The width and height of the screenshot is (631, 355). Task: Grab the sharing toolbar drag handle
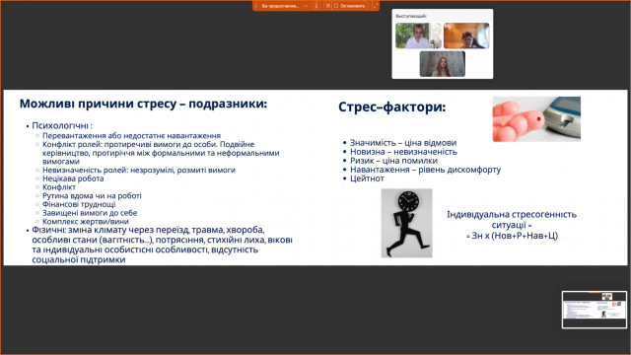(x=256, y=6)
